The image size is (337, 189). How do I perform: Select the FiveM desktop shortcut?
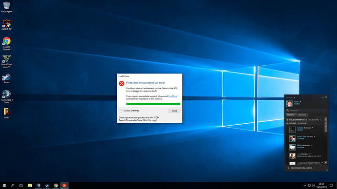click(6, 113)
